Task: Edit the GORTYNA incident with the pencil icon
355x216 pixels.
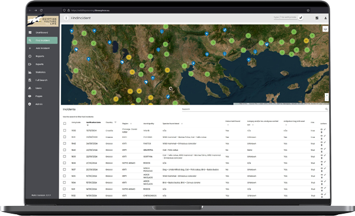Action: [x=325, y=155]
